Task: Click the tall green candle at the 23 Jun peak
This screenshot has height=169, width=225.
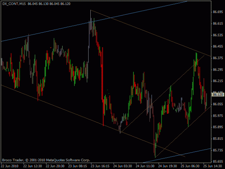Action: [x=91, y=20]
